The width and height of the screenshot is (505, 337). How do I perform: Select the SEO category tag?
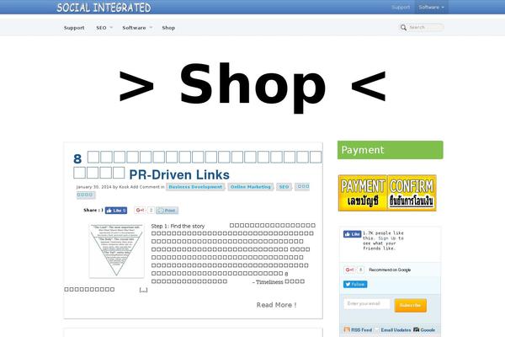pos(284,187)
